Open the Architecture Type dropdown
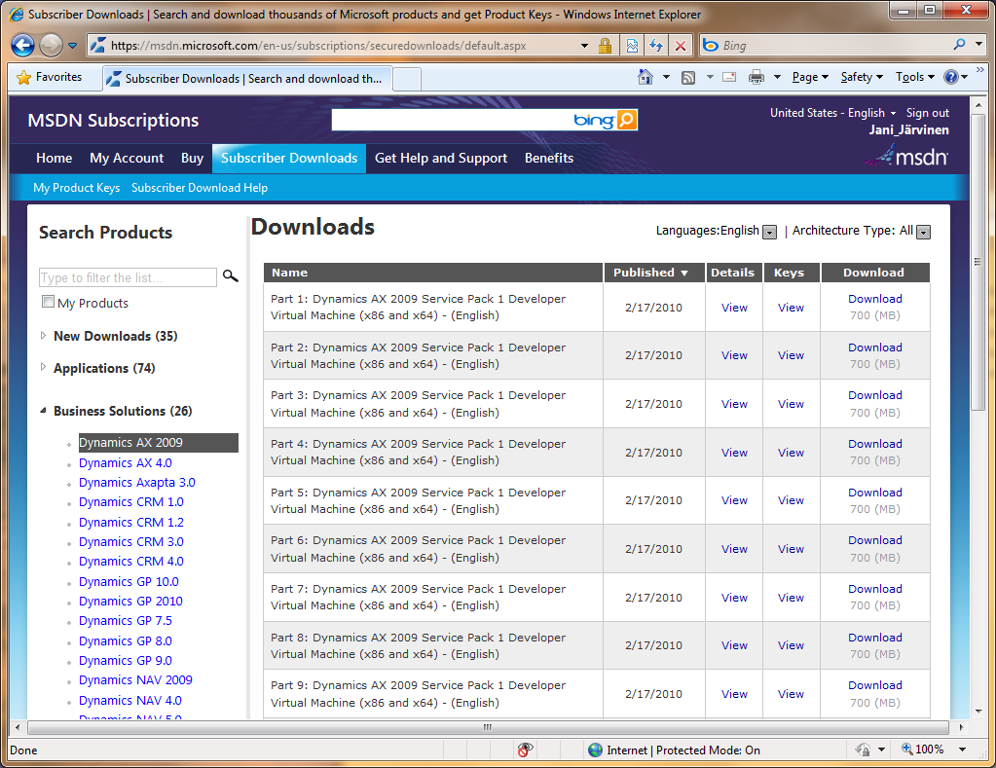This screenshot has height=768, width=996. [x=924, y=232]
